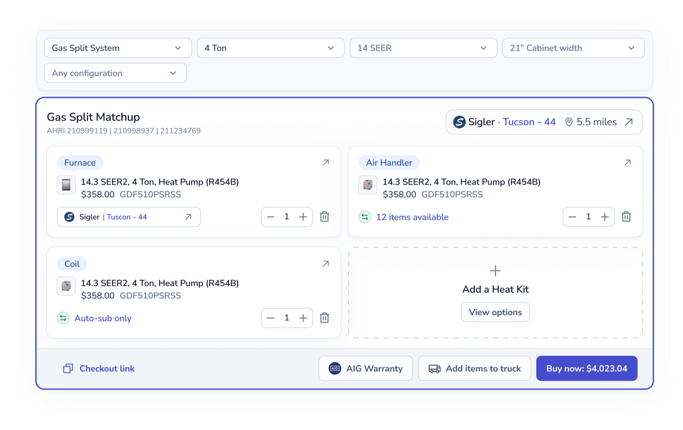Click the Furnace product thumbnail image
Image resolution: width=683 pixels, height=430 pixels.
[66, 185]
